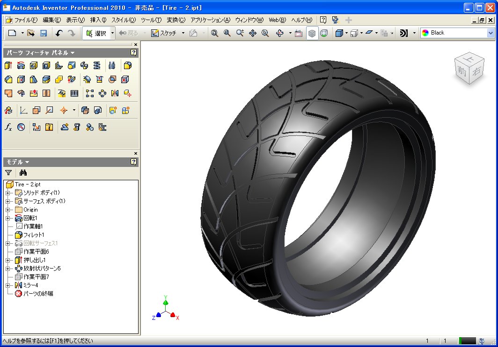
Task: Select the Circular Pattern tool
Action: (x=103, y=93)
